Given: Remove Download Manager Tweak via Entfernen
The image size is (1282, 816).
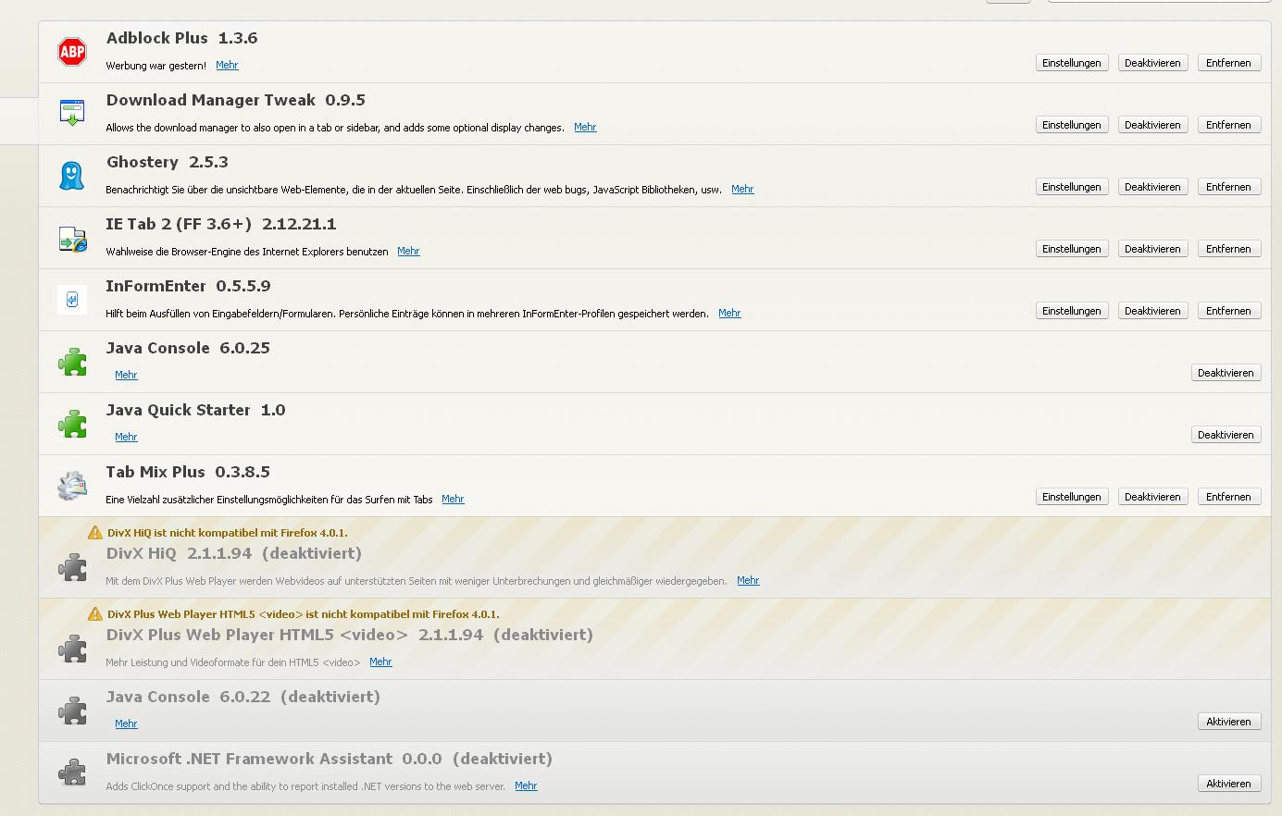Looking at the screenshot, I should click(1228, 125).
